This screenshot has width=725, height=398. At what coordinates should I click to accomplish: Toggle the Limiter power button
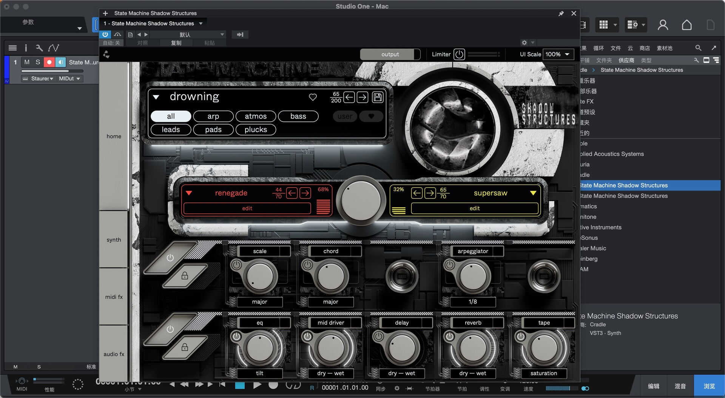tap(459, 54)
